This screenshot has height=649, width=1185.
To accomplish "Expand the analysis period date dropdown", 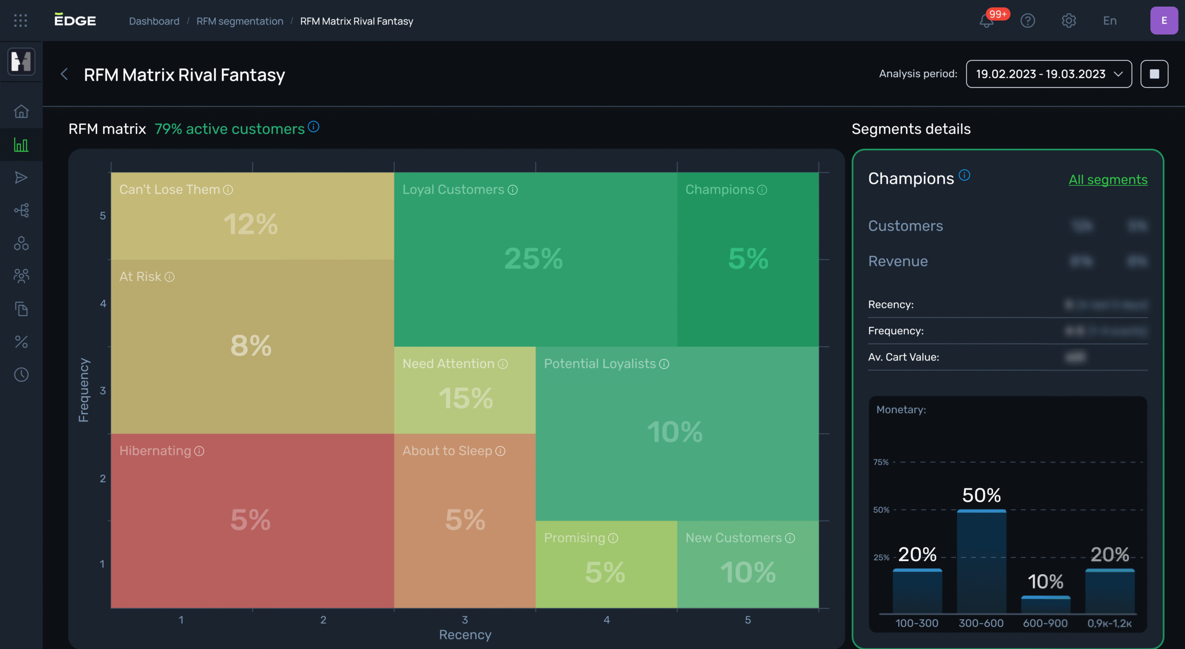I will [x=1048, y=74].
